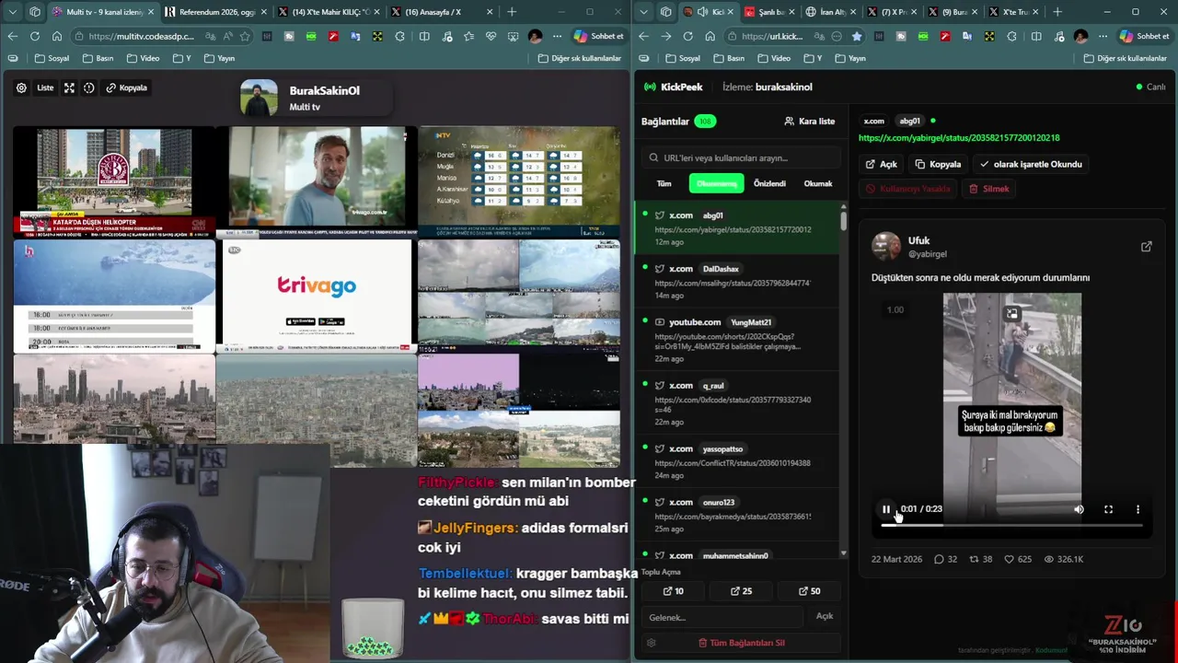Open the green x.com/yabirgel status link
The height and width of the screenshot is (663, 1178).
pos(959,138)
